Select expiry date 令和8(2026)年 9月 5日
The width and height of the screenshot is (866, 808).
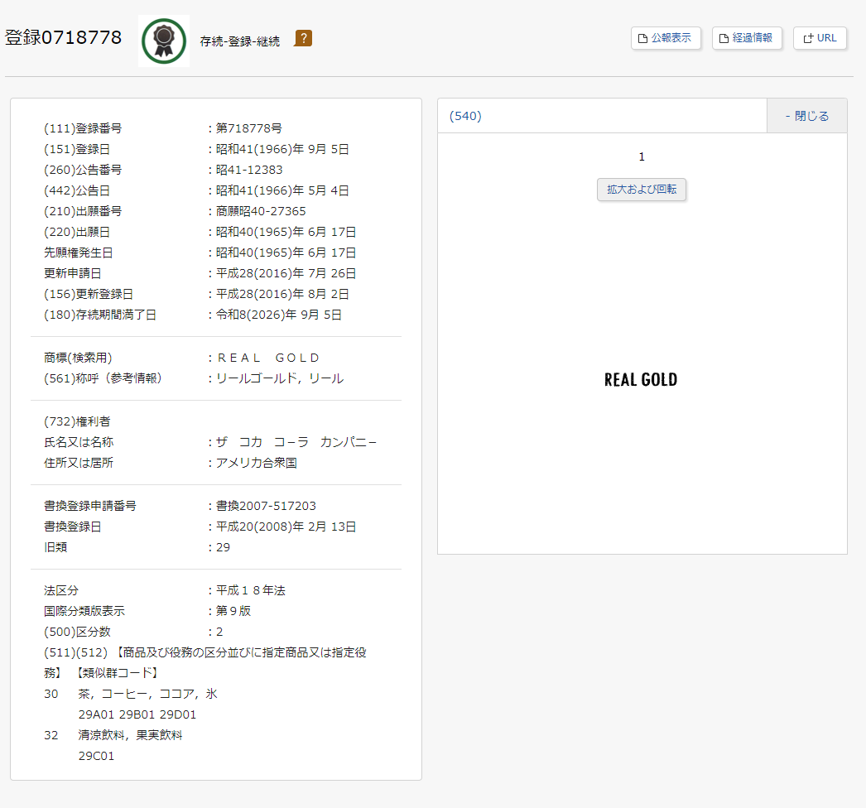click(x=278, y=315)
